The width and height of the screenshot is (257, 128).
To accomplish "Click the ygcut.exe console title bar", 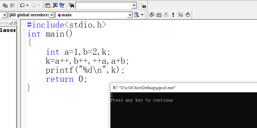I will [184, 88].
